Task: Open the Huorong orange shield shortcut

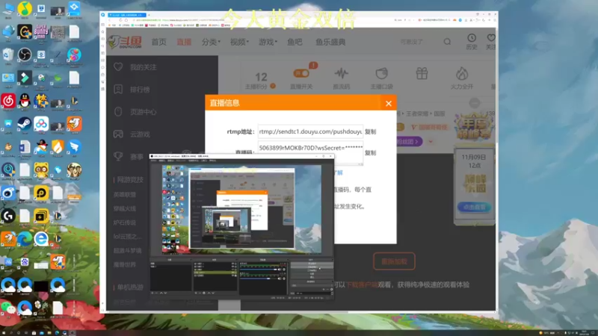Action: [58, 147]
